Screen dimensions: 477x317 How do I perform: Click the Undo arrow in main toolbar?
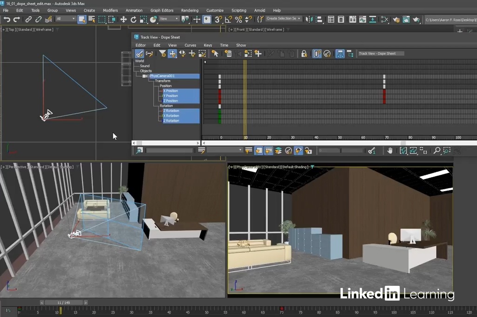[x=7, y=20]
